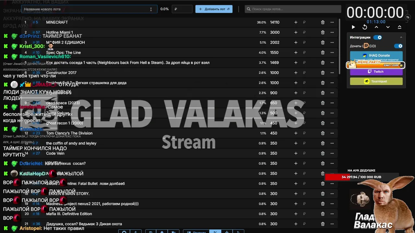
Task: Delete Code Vein lot
Action: click(x=323, y=153)
